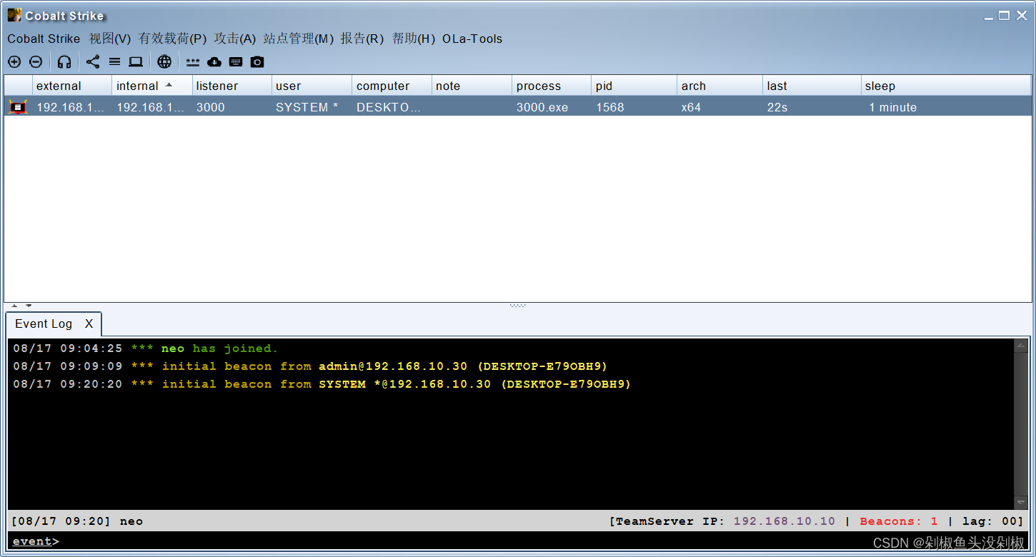Switch to session table view icon
The width and height of the screenshot is (1036, 557).
tap(114, 62)
